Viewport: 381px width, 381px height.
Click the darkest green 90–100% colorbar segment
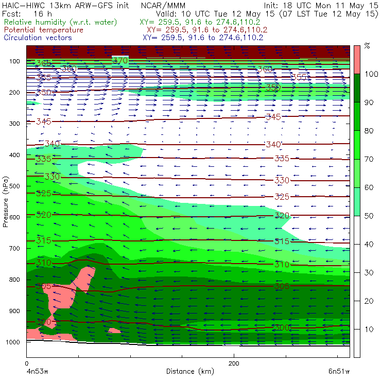coord(357,88)
